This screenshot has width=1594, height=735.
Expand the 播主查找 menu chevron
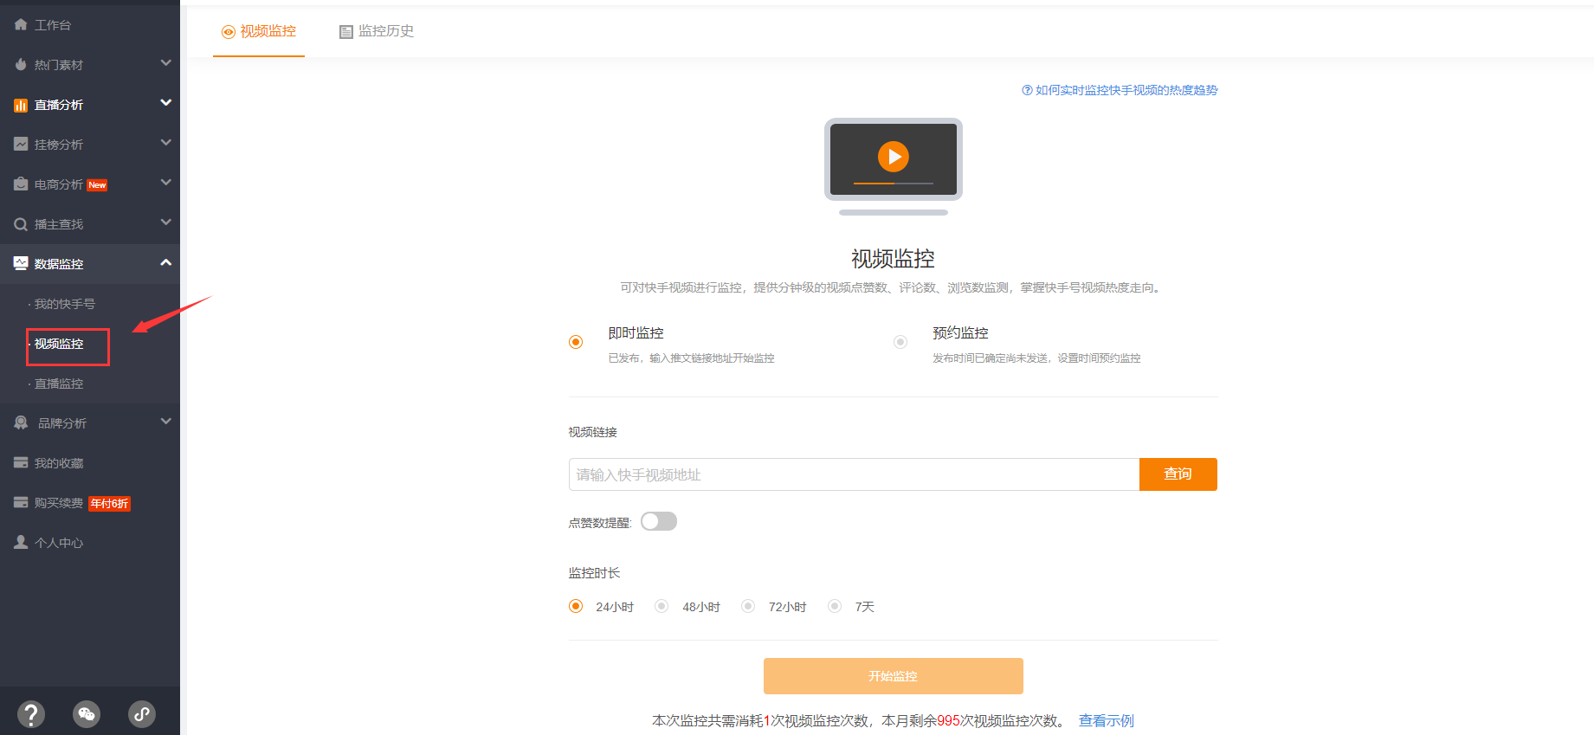[166, 222]
